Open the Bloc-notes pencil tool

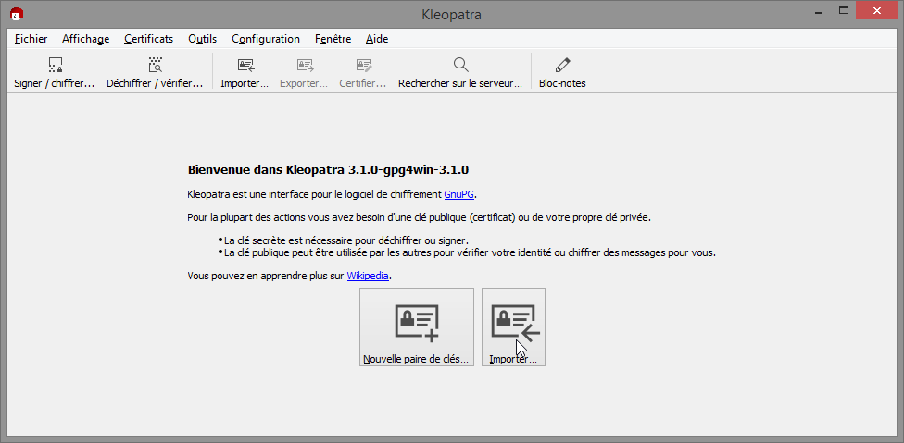562,72
